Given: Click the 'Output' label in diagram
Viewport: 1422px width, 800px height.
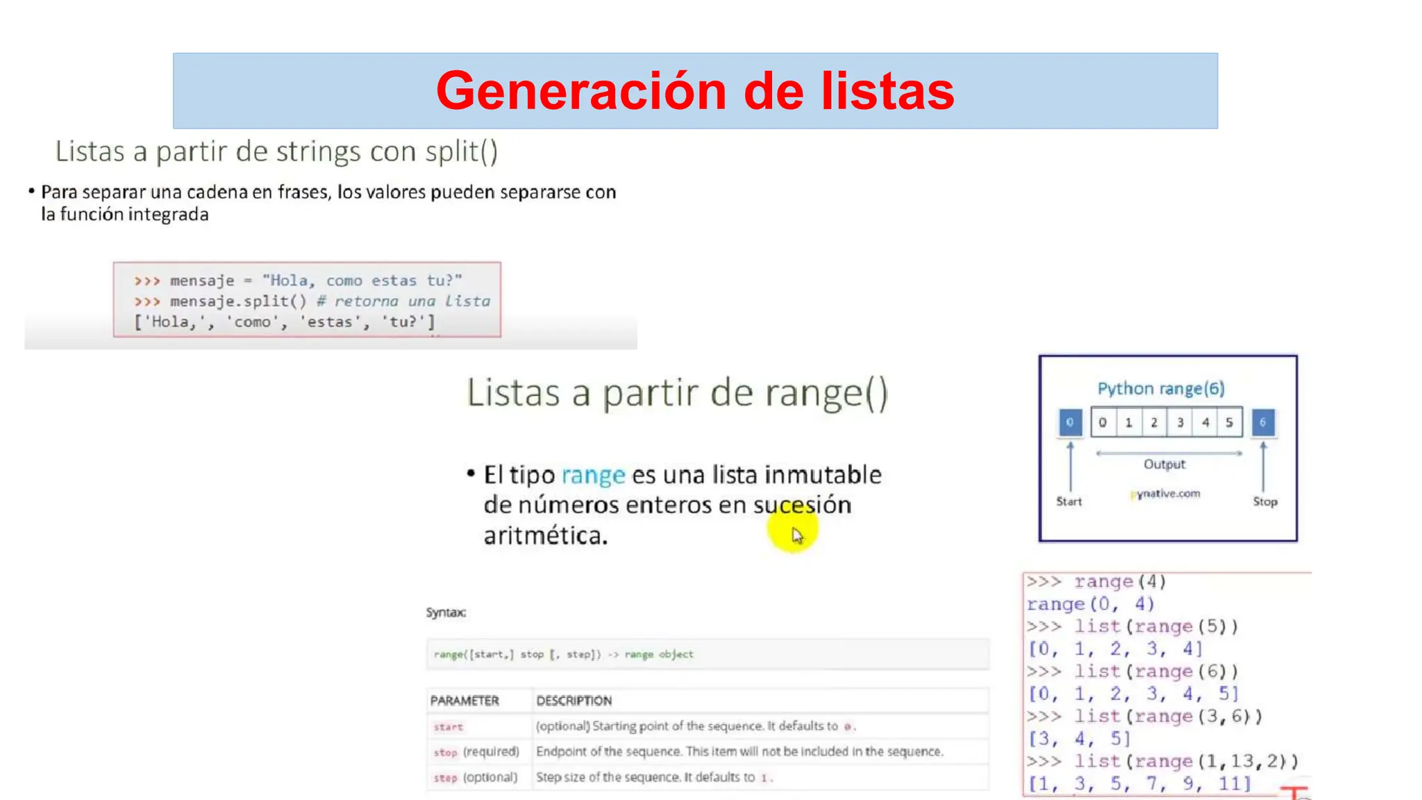Looking at the screenshot, I should pos(1164,464).
